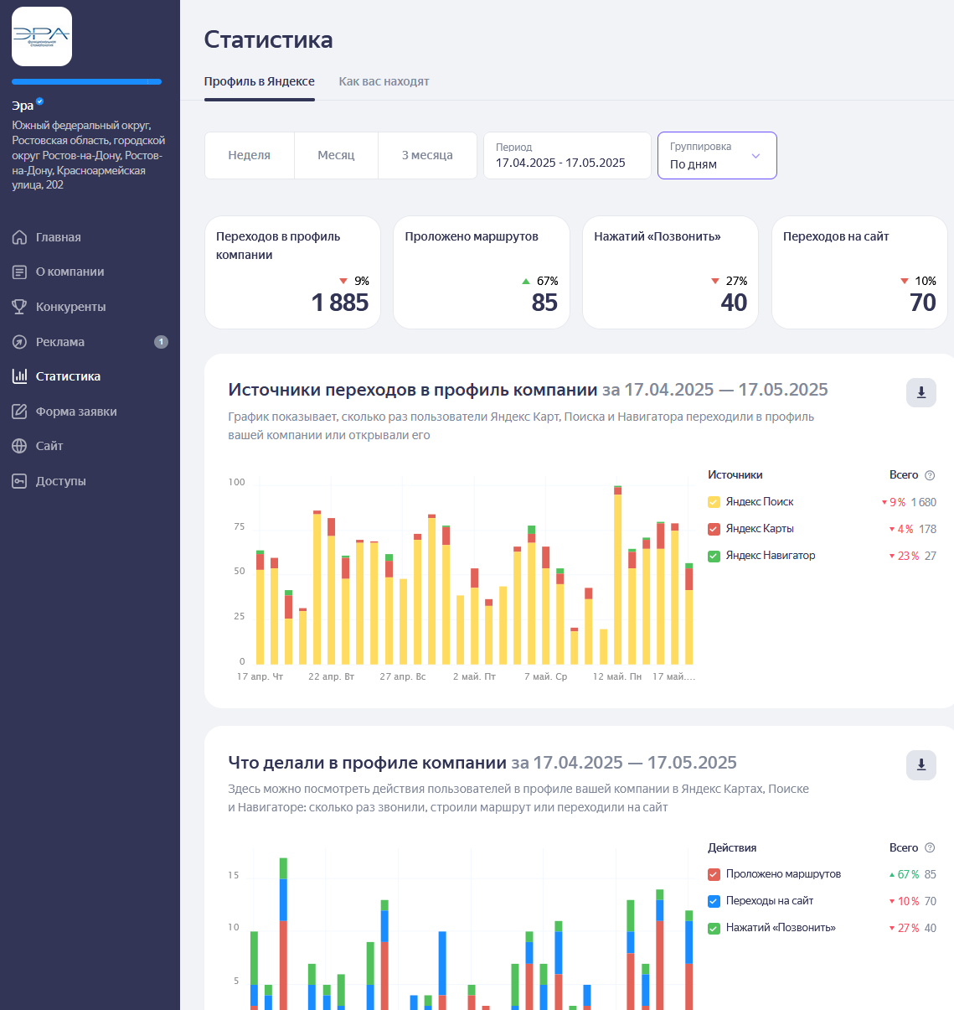The width and height of the screenshot is (954, 1010).
Task: Select the Неделя period button
Action: coord(250,155)
